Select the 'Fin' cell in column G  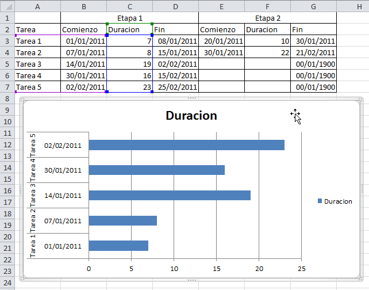(313, 29)
